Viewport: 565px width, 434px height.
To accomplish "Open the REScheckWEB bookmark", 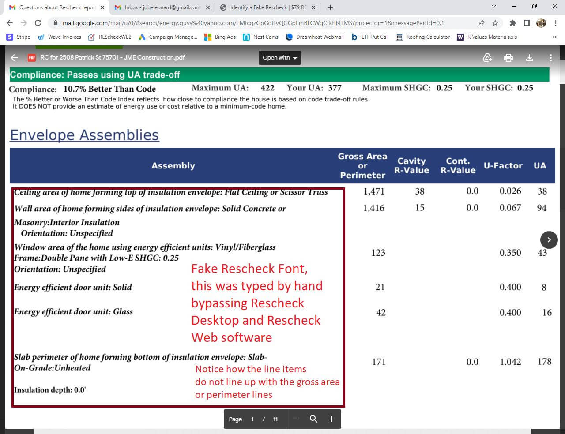I will point(110,37).
